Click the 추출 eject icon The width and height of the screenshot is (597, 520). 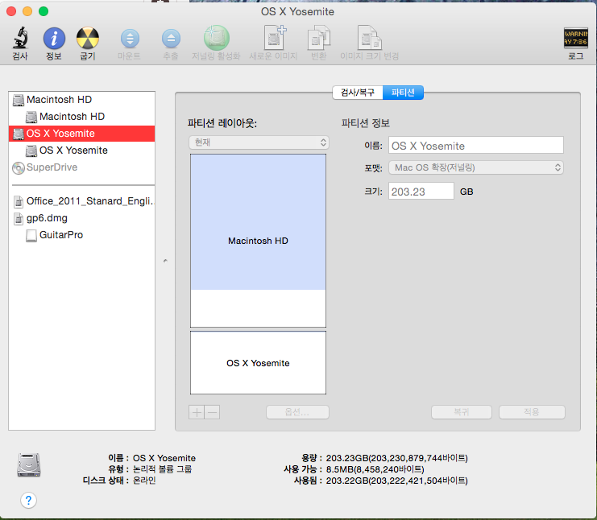pyautogui.click(x=171, y=39)
